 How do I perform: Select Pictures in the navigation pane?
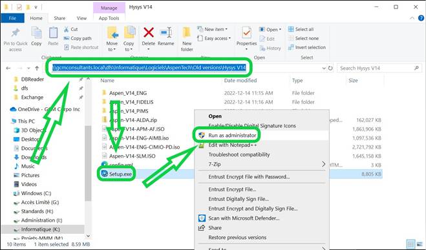click(27, 175)
